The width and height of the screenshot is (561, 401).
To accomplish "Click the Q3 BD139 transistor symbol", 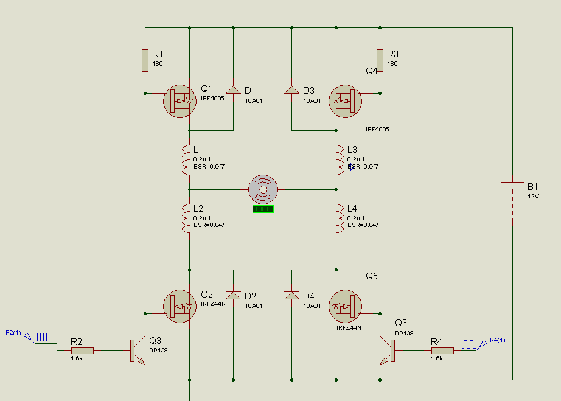I will click(x=138, y=350).
